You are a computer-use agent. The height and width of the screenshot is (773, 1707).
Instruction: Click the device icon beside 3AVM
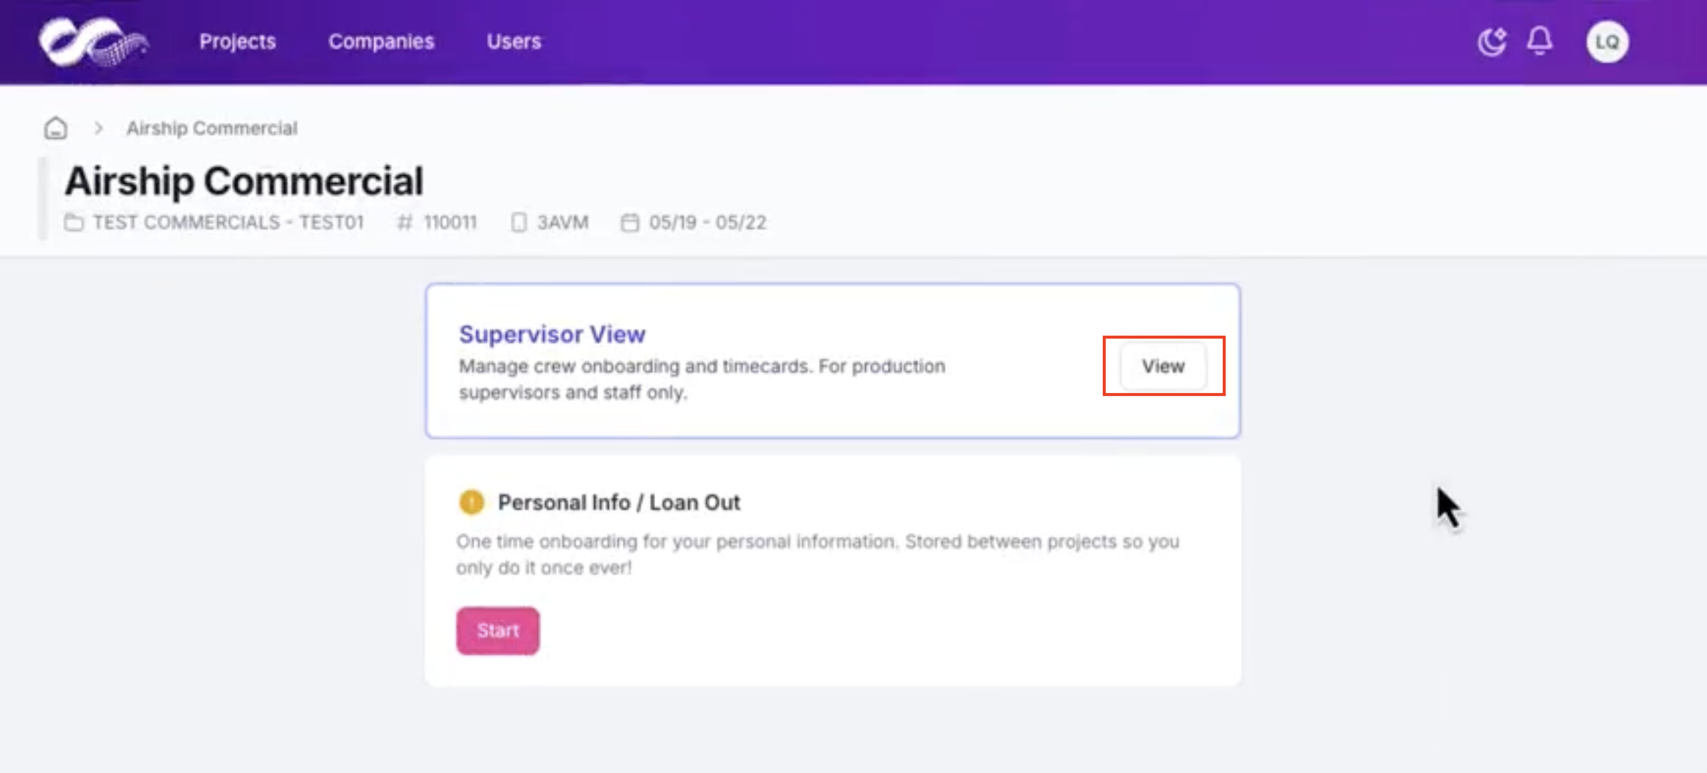click(x=518, y=222)
